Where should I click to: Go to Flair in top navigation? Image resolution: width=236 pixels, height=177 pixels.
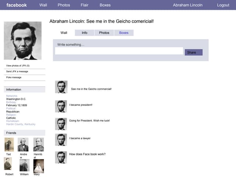(84, 5)
